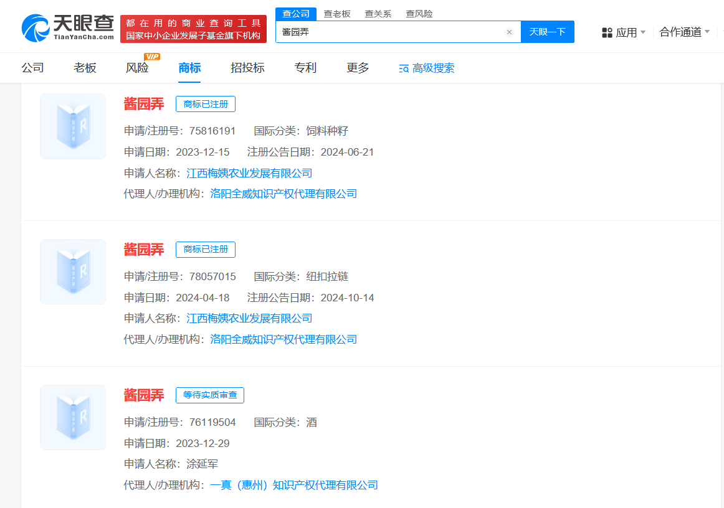Open trademark thumbnail for registration 76119504
The image size is (724, 508).
pos(73,417)
